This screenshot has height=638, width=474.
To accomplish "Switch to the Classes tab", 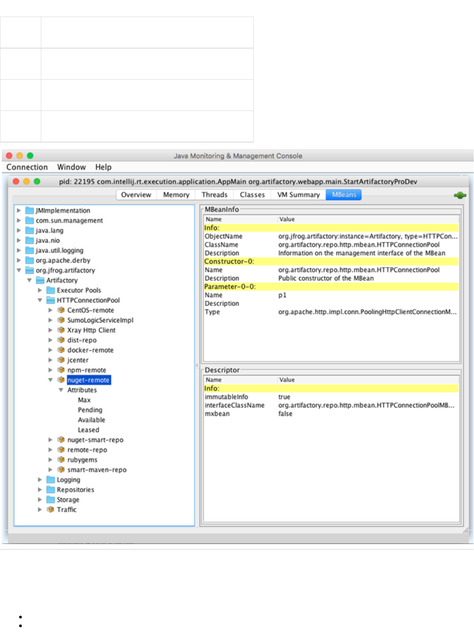I will point(252,195).
